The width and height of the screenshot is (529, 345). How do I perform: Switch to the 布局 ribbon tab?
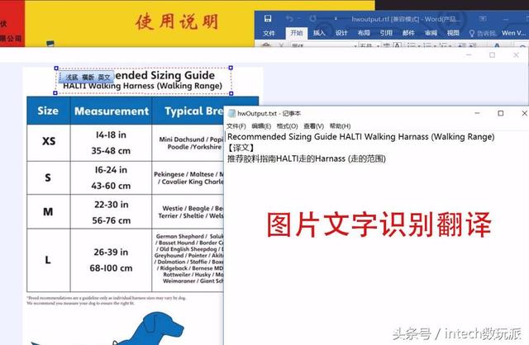click(x=364, y=33)
